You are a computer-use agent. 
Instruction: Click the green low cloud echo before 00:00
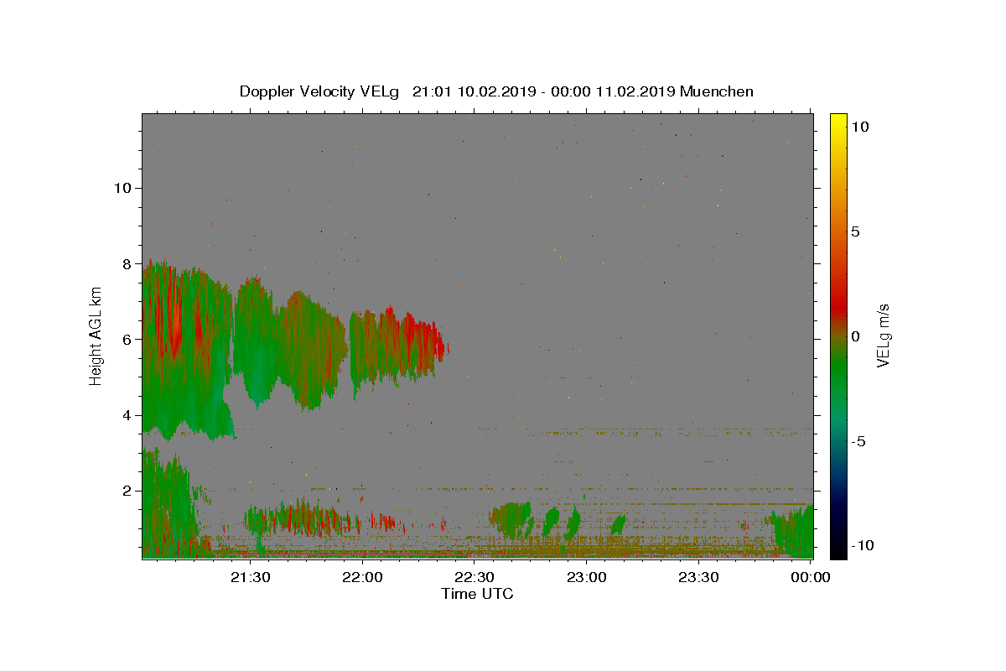pyautogui.click(x=793, y=533)
